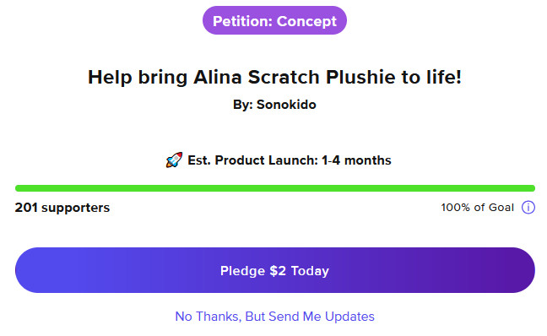Click the Help bring Alina Scratch Plushie headline
The image size is (547, 336).
274,77
